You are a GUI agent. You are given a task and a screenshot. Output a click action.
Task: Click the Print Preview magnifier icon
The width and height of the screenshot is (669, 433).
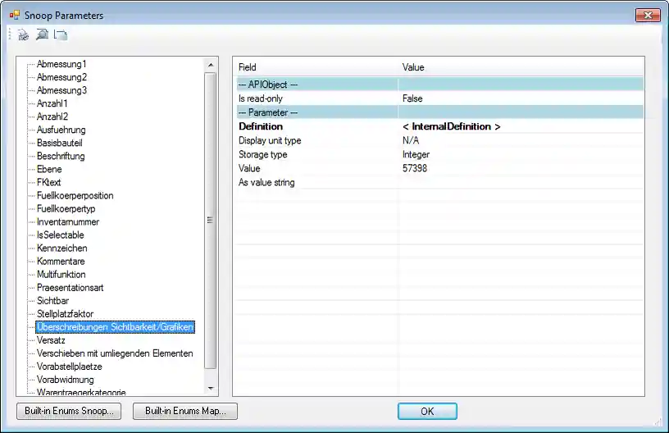tap(42, 34)
